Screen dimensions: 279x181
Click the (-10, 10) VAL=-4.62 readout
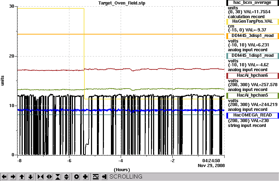point(248,65)
